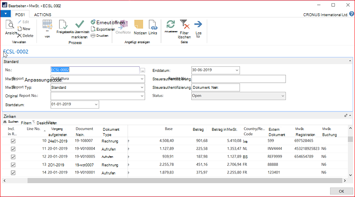The height and width of the screenshot is (197, 355).
Task: Click the Base column header
Action: [169, 129]
